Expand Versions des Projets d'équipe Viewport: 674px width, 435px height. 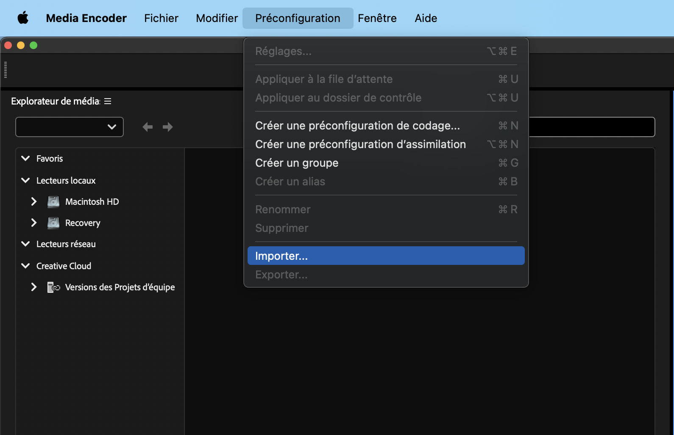pos(34,287)
